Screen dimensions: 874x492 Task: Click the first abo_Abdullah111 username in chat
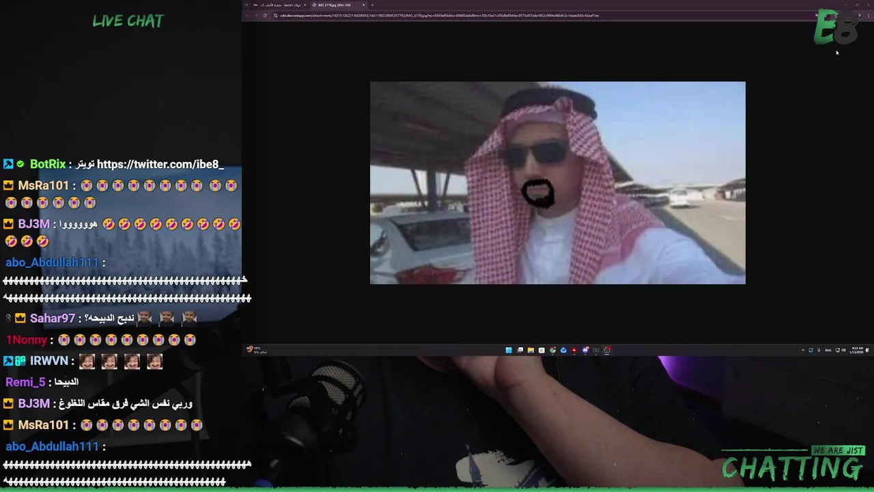point(52,262)
